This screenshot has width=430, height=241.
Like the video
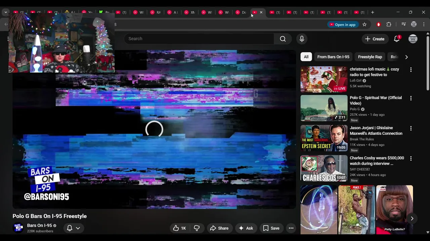[x=179, y=228]
